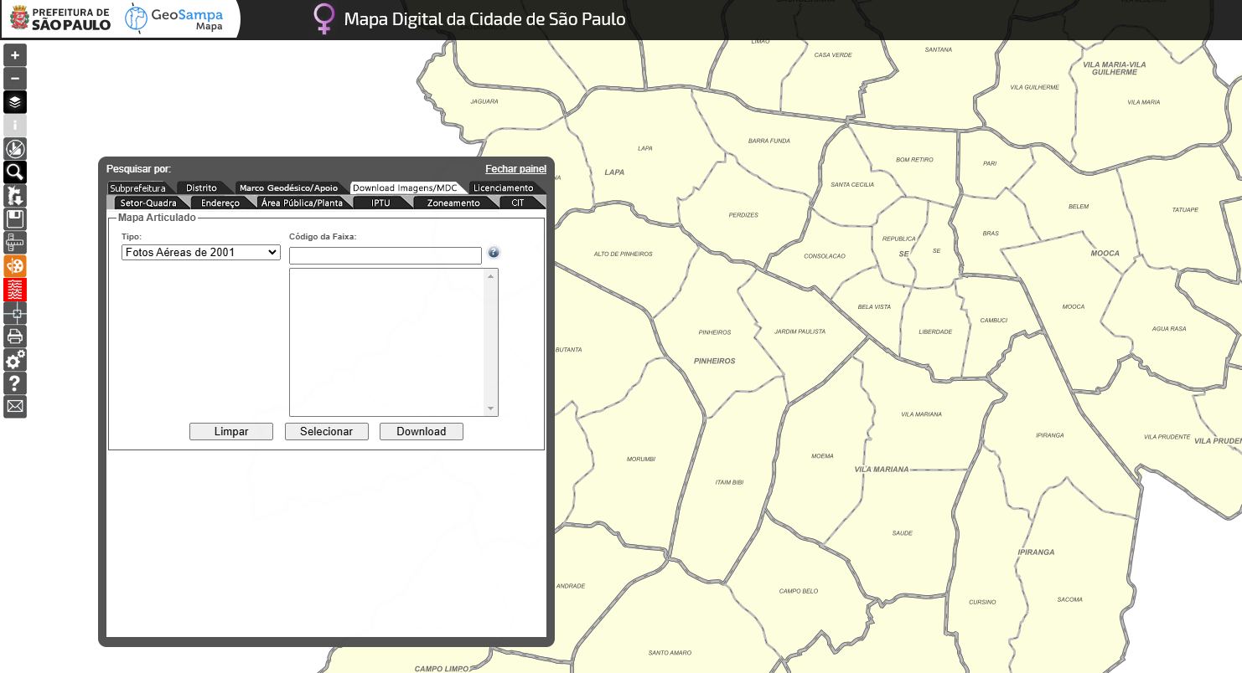The image size is (1242, 673).
Task: Open the map layers panel icon
Action: click(x=15, y=102)
